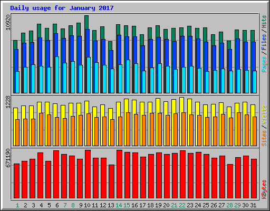The width and height of the screenshot is (270, 211).
Task: Click the Files legend label
Action: pyautogui.click(x=264, y=42)
